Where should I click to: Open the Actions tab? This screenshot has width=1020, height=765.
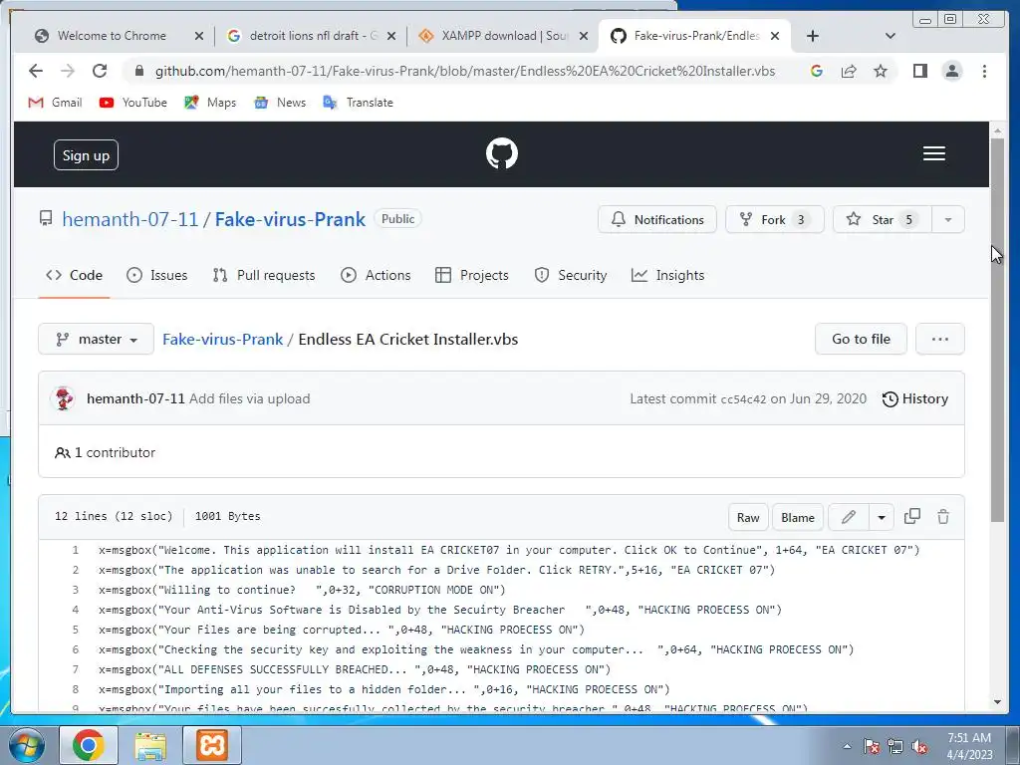[x=376, y=275]
